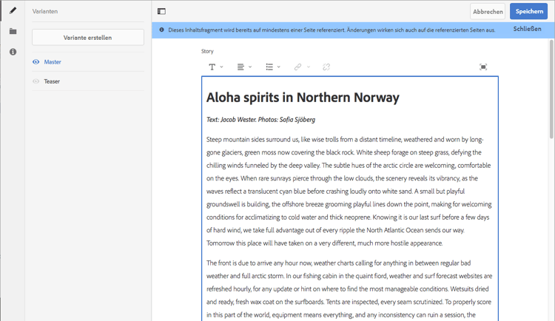Viewport: 555px width, 321px height.
Task: Click the text alignment icon
Action: click(240, 67)
